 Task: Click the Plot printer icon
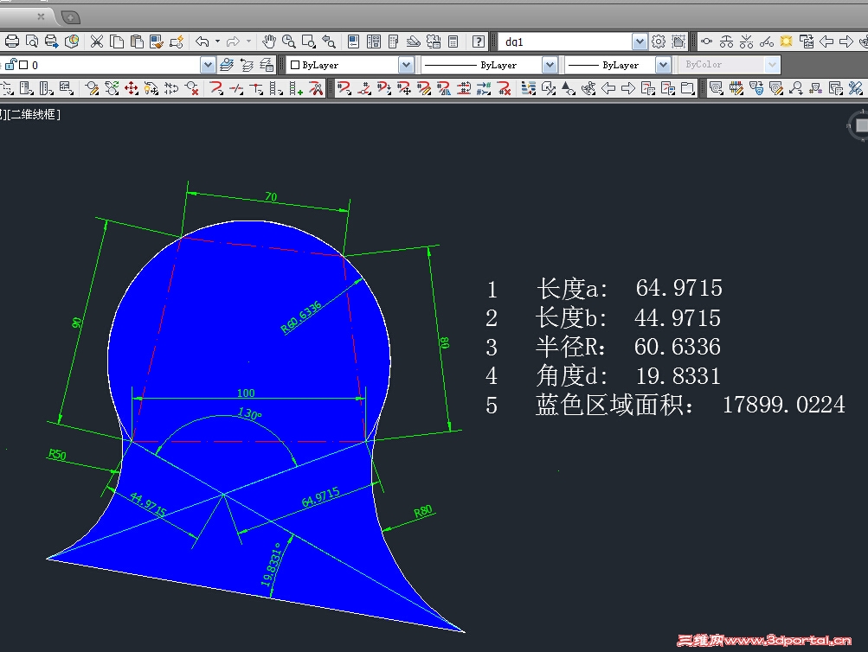click(12, 42)
